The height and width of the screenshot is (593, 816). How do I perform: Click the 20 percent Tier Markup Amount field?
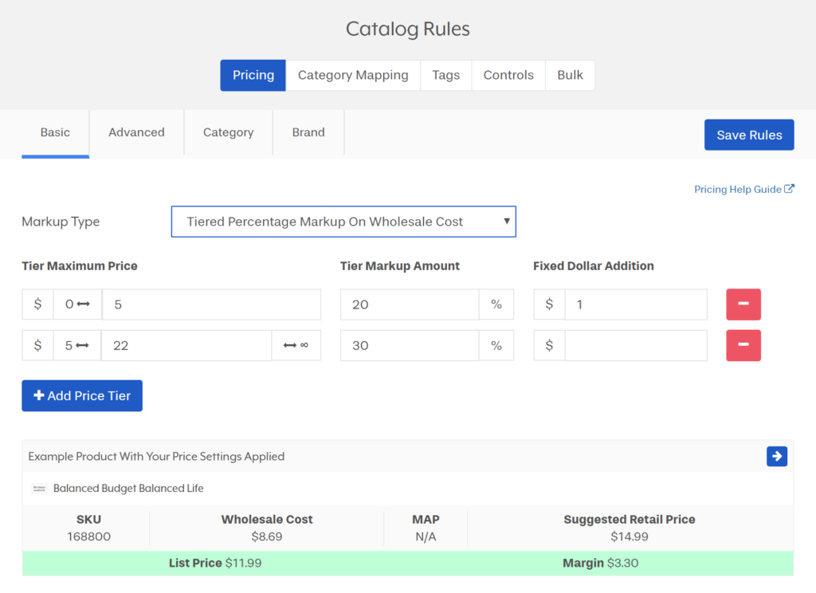click(x=409, y=304)
